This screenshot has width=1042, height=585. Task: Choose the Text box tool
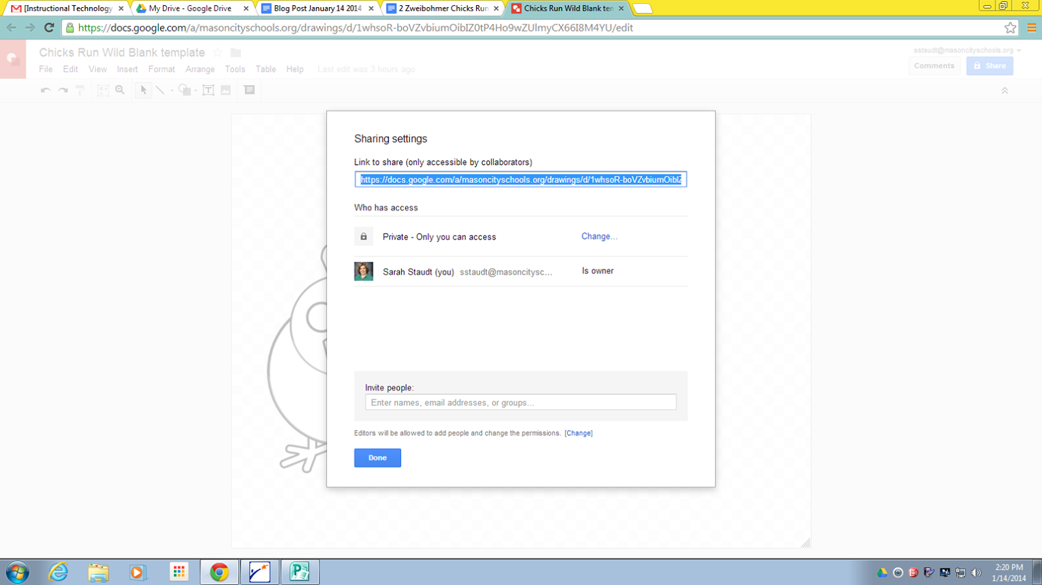click(x=208, y=90)
